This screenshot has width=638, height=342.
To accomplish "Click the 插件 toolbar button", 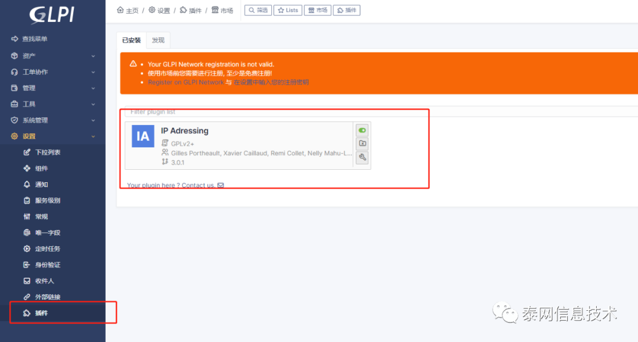I will [x=347, y=10].
